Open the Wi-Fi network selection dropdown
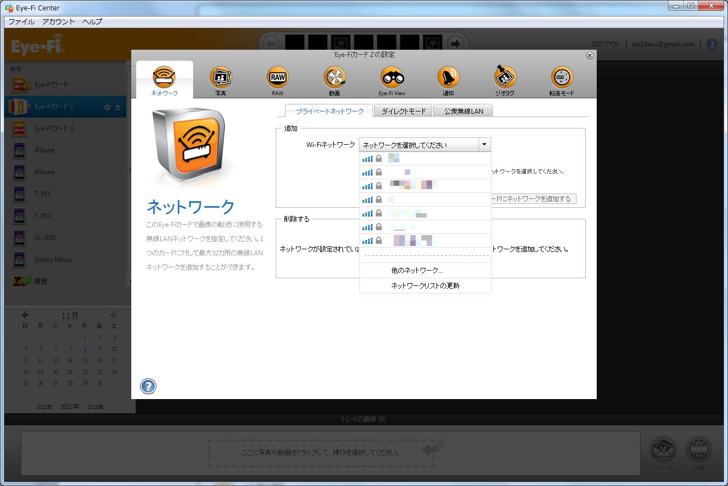728x486 pixels. pos(484,144)
